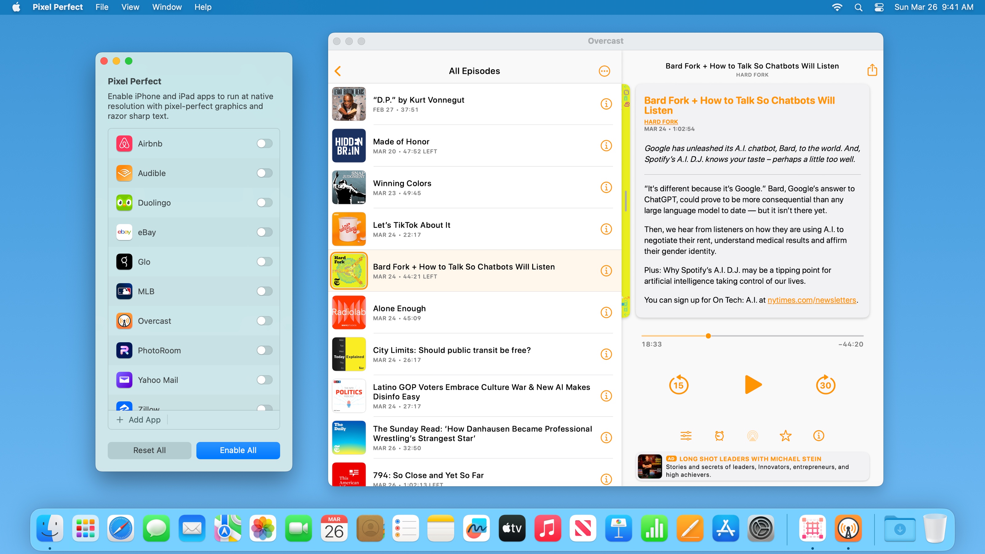Open the Window menu

tap(167, 7)
